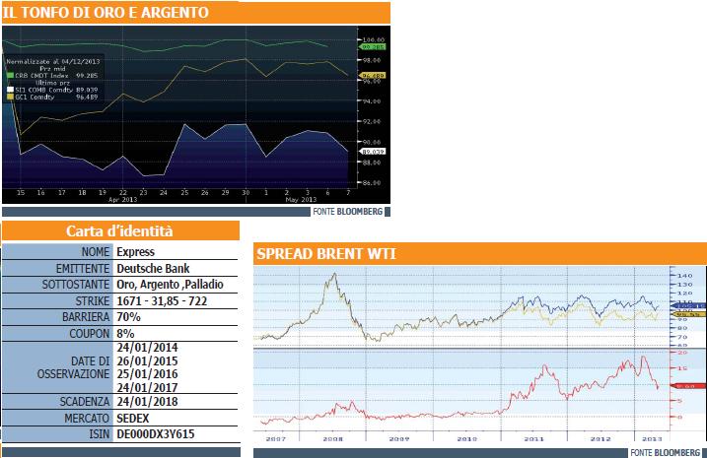Click the '70%' barrier value

coord(128,317)
